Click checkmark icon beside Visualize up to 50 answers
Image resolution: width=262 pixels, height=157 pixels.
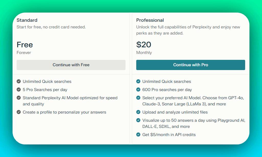click(138, 120)
